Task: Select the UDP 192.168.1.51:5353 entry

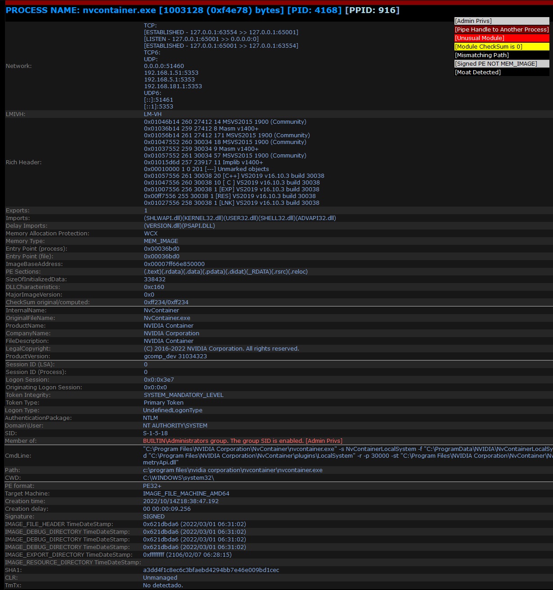Action: point(171,73)
